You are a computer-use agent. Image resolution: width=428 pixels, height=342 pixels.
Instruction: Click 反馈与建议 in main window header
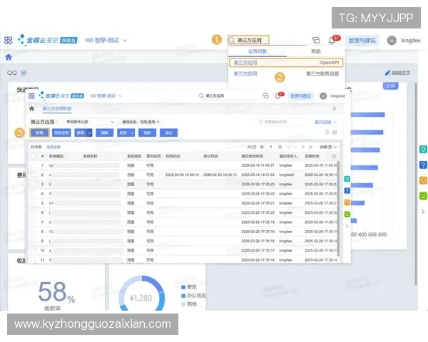(362, 41)
